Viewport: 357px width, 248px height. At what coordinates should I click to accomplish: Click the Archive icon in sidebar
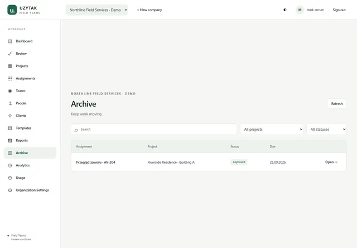click(10, 153)
